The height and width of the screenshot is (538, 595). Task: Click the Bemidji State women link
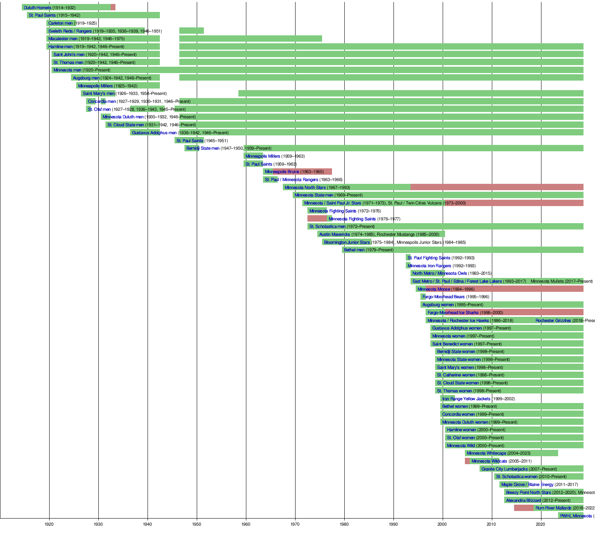click(456, 351)
